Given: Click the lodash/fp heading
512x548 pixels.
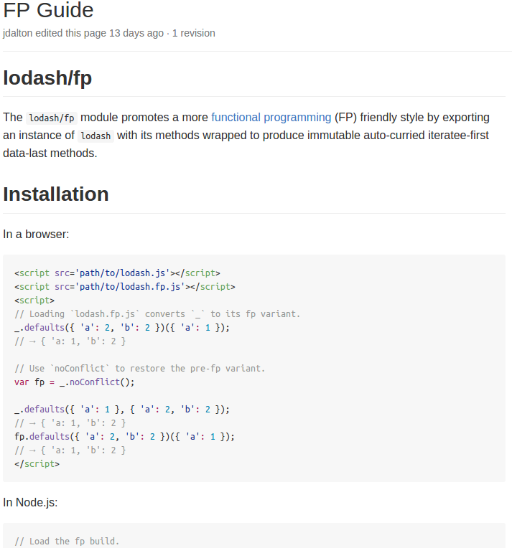Looking at the screenshot, I should pos(47,77).
